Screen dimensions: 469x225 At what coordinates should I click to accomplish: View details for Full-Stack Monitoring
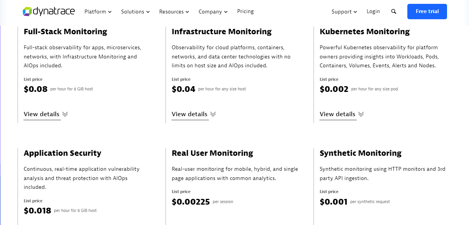[x=42, y=114]
